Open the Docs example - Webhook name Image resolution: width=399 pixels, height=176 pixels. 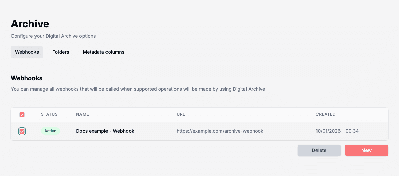click(x=105, y=131)
